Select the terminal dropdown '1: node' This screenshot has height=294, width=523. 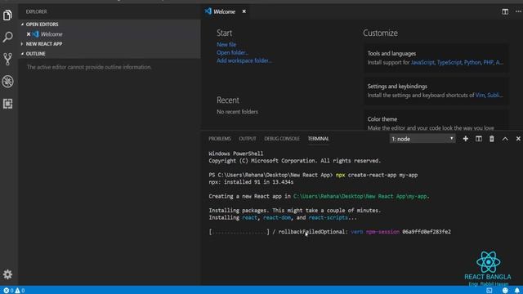422,139
